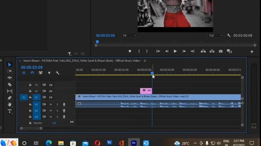261x146 pixels.
Task: Enable voice-over record on A1
Action: click(64, 105)
